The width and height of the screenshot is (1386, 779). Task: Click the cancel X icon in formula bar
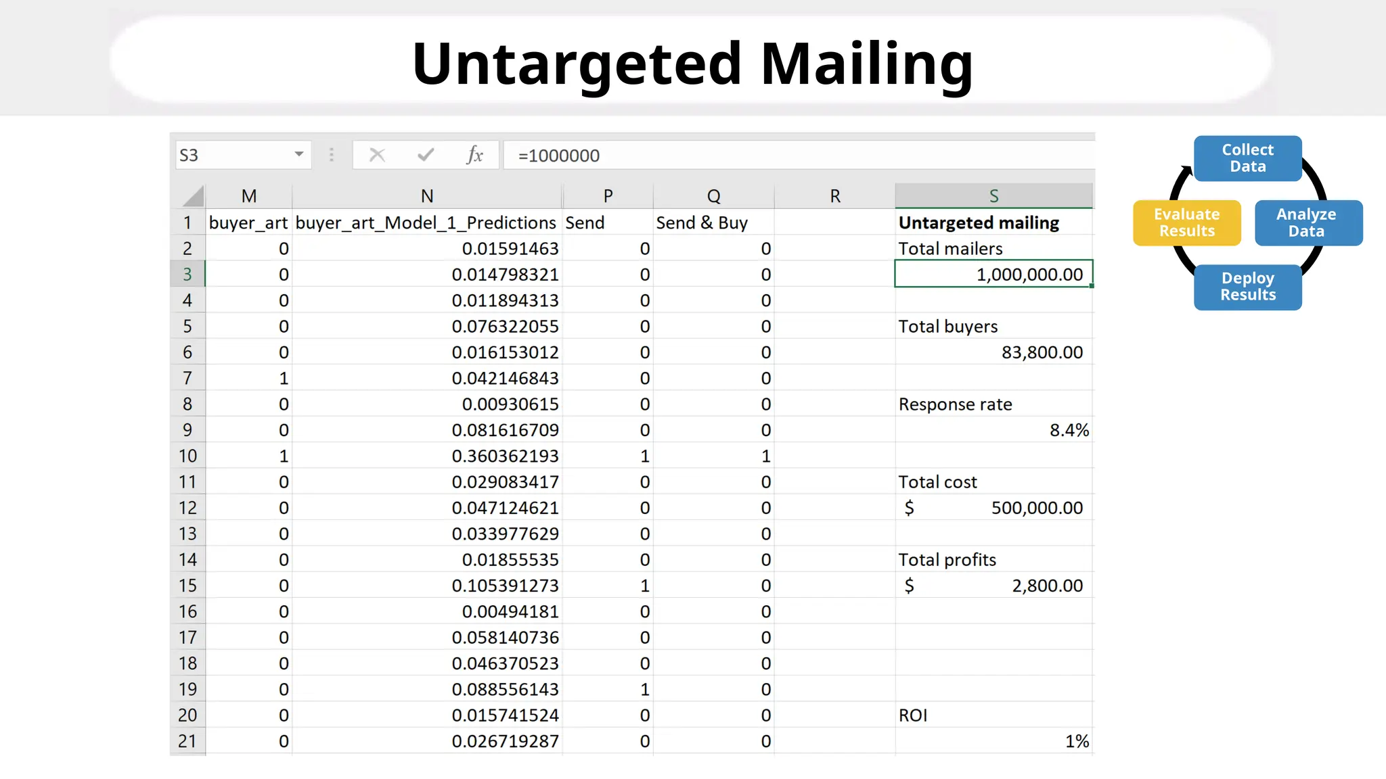coord(377,156)
